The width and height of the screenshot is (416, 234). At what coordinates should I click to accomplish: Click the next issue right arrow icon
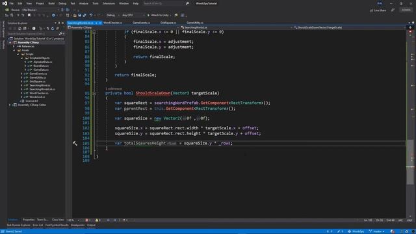tap(114, 220)
